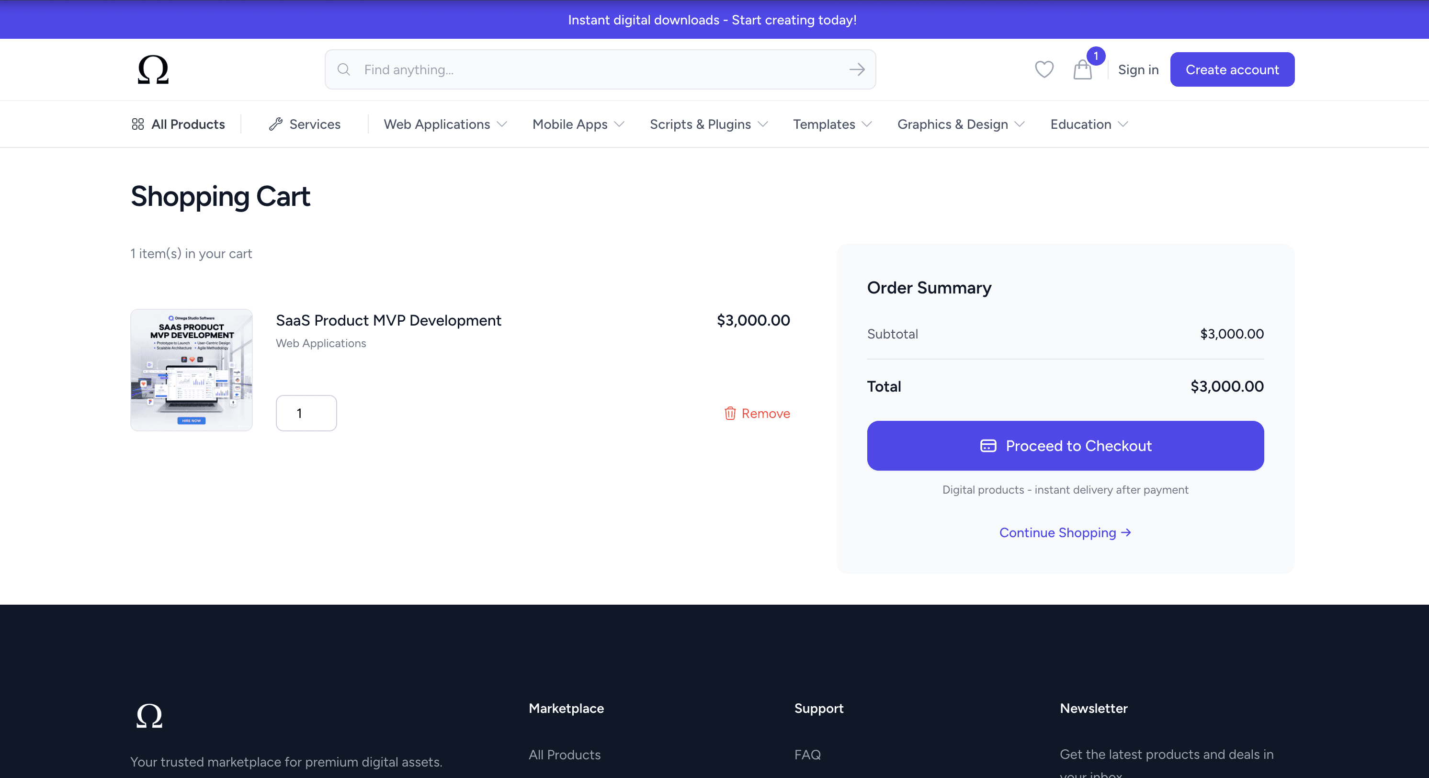This screenshot has width=1429, height=778.
Task: Open the wishlist heart icon
Action: pyautogui.click(x=1044, y=69)
